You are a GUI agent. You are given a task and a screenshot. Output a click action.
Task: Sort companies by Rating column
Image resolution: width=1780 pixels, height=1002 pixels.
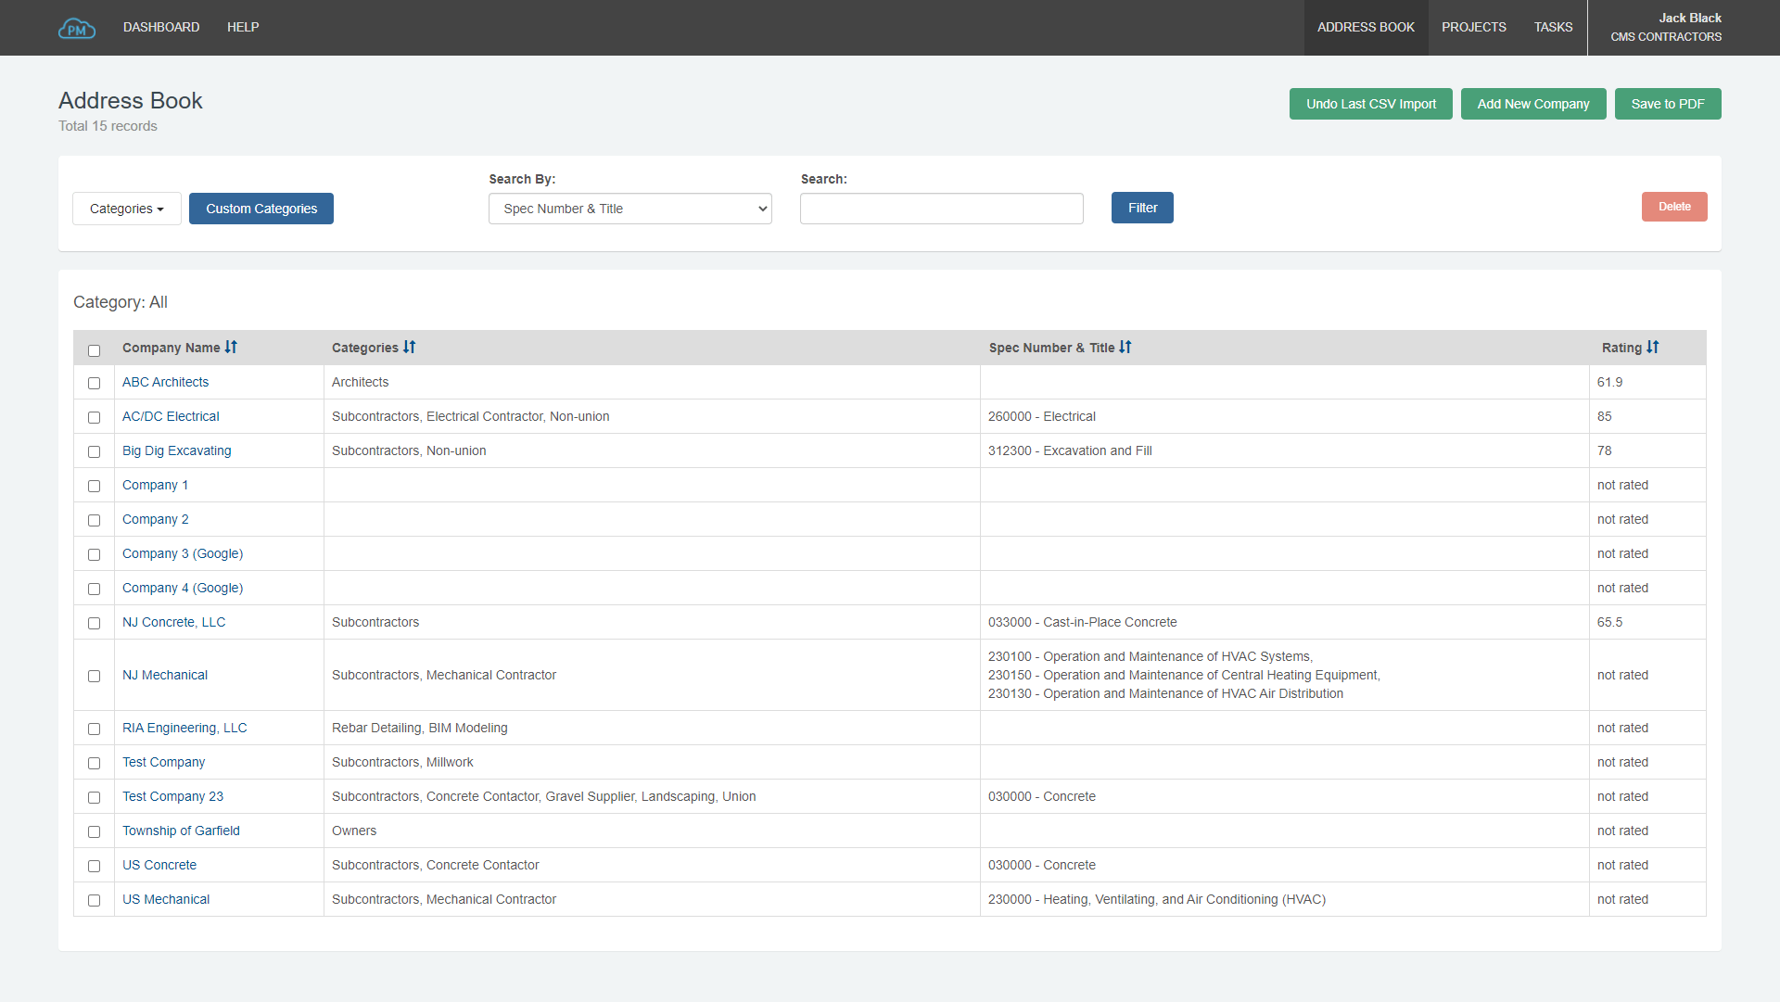pyautogui.click(x=1653, y=347)
